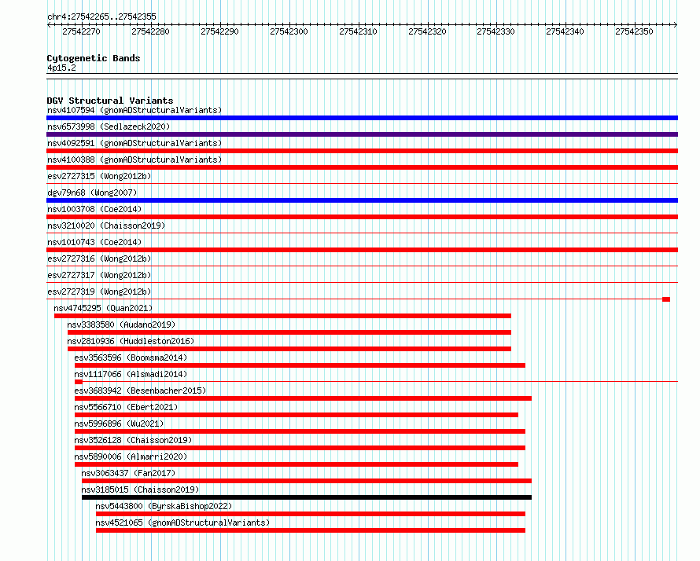This screenshot has height=561, width=700.
Task: Click the Cytogenetic Bands track title
Action: [94, 58]
